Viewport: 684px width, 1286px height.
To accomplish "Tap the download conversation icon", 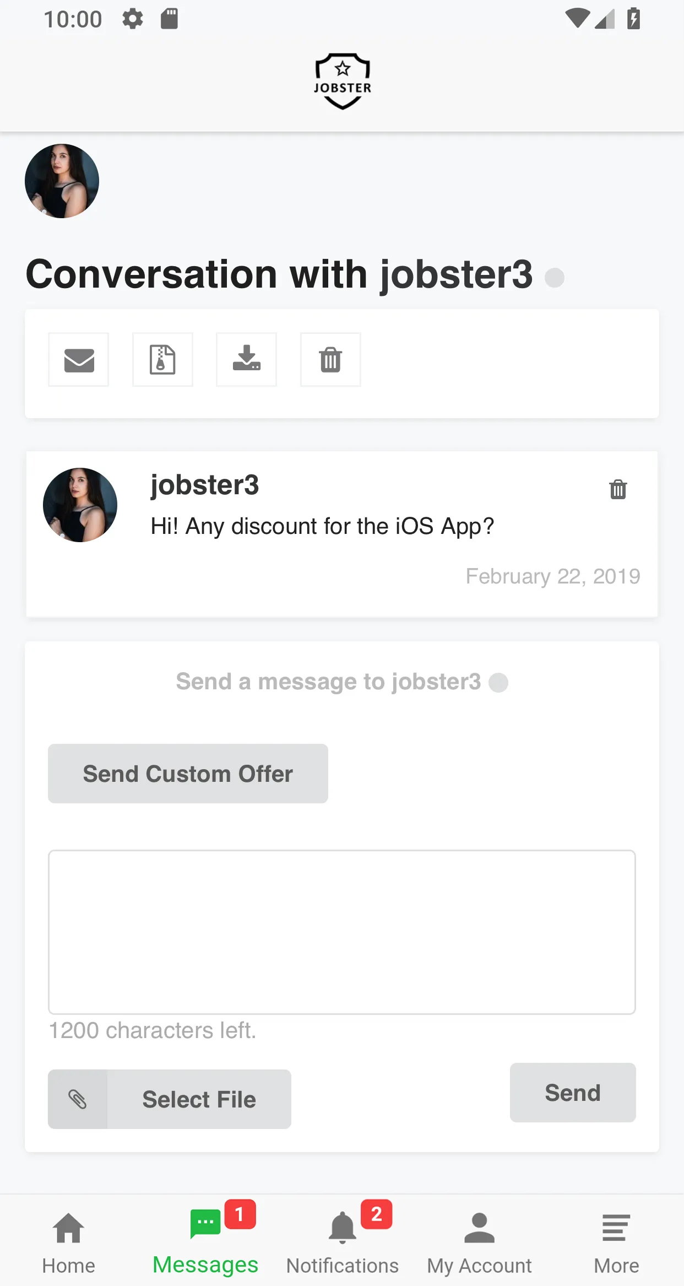I will tap(246, 360).
